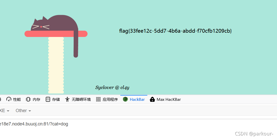Viewport: 277px width, 139px height.
Task: Click the Accessibility person icon
Action: [x=67, y=99]
